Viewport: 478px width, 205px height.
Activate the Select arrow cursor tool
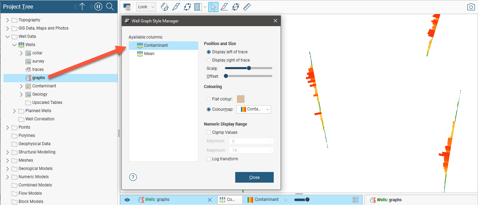[213, 7]
